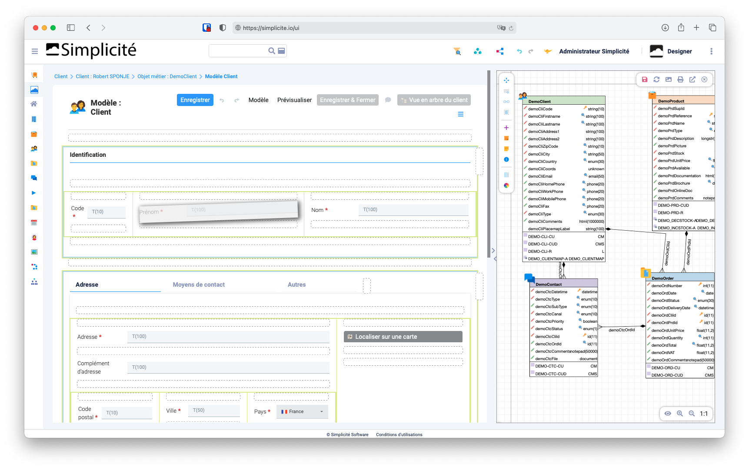Screen dimensions: 749x470
Task: Open Client : Robert SPONJE breadcrumb
Action: (x=103, y=76)
